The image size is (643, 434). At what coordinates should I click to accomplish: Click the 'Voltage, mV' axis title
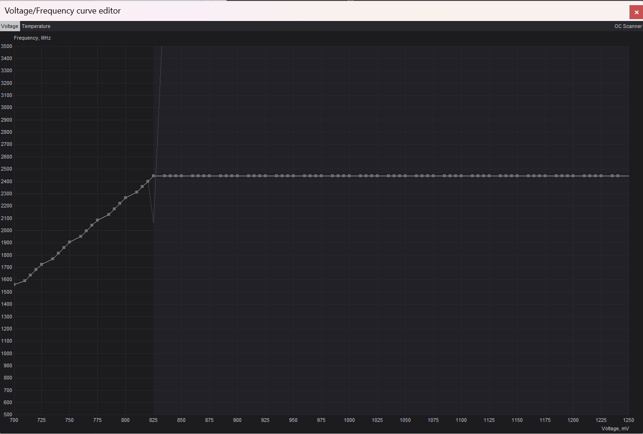coord(615,428)
